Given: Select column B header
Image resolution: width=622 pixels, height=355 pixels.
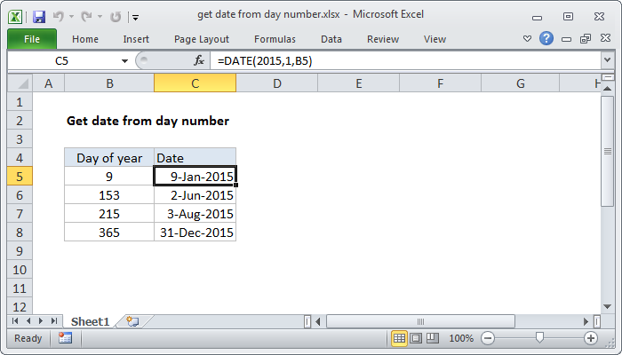Looking at the screenshot, I should coord(109,83).
